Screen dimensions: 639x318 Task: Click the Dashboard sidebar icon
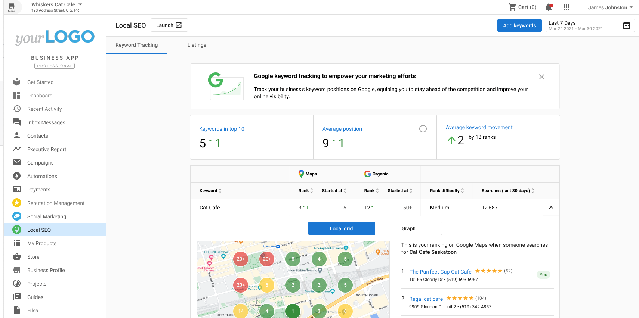17,96
